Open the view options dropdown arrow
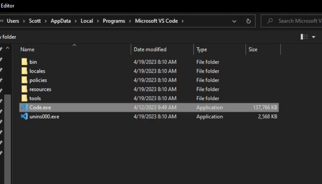 pos(314,37)
